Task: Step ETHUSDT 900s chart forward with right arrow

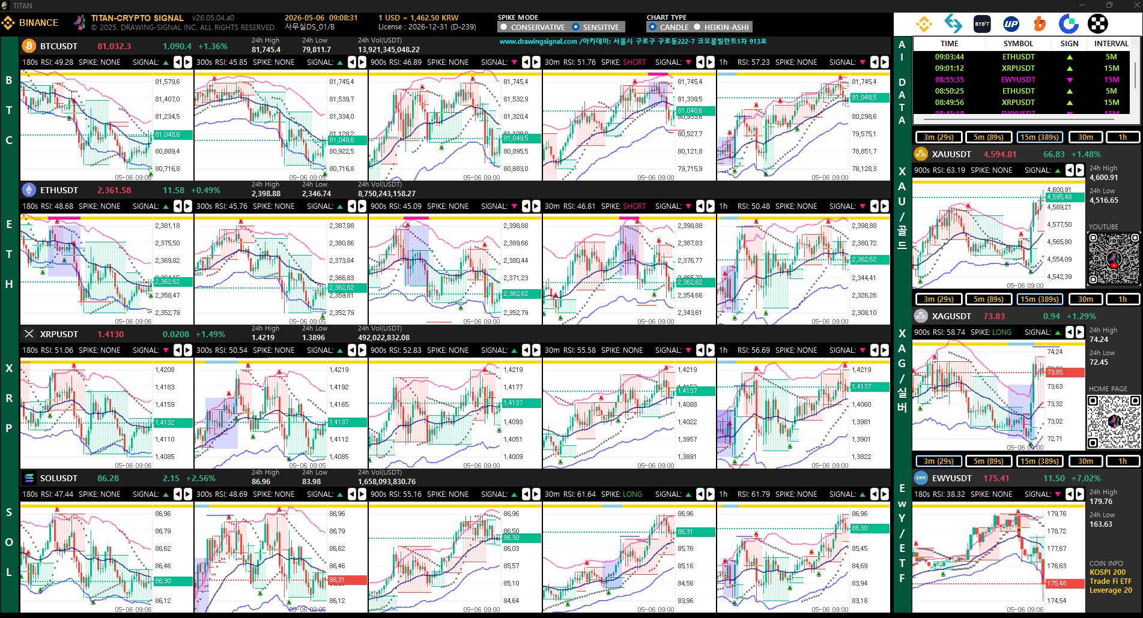Action: 536,206
